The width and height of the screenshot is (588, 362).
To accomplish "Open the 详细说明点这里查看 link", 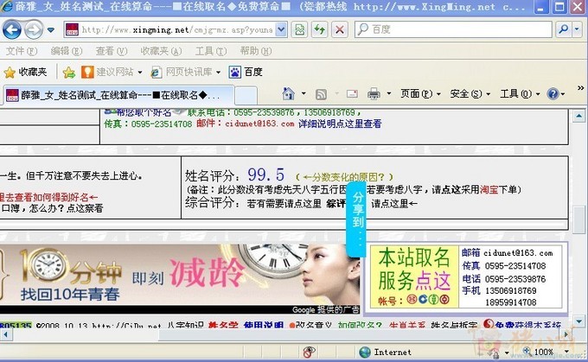I will pos(340,124).
